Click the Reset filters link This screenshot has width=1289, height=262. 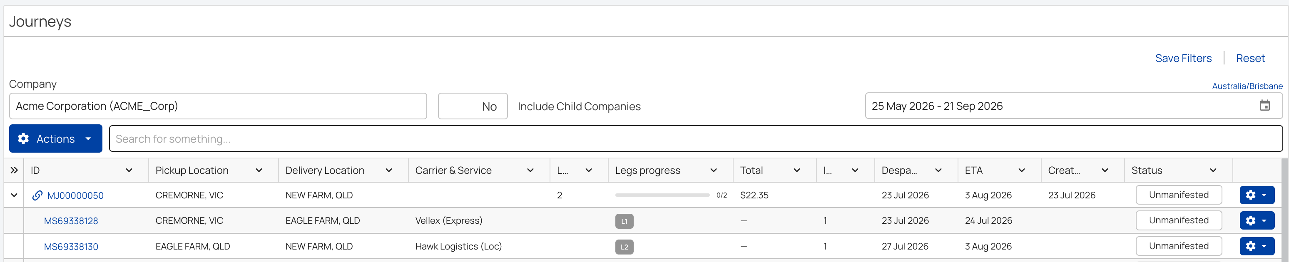[1250, 58]
